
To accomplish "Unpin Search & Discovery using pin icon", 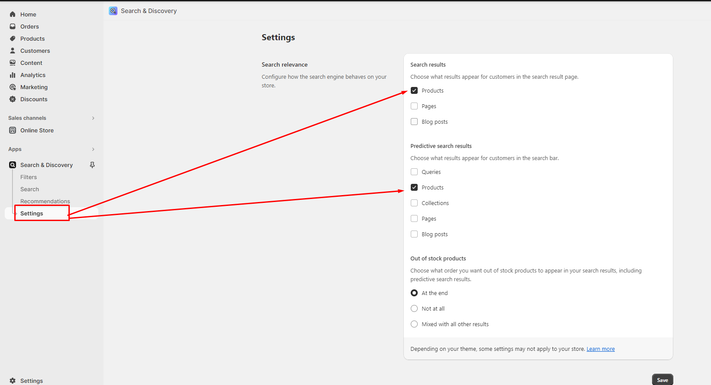I will tap(92, 165).
